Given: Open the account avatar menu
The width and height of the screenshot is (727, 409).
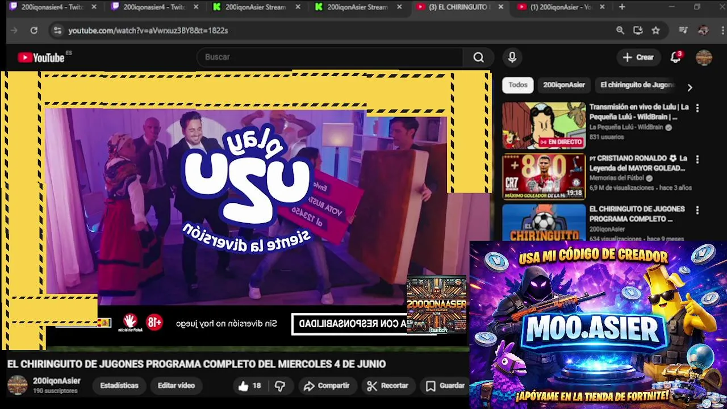Looking at the screenshot, I should click(x=704, y=57).
